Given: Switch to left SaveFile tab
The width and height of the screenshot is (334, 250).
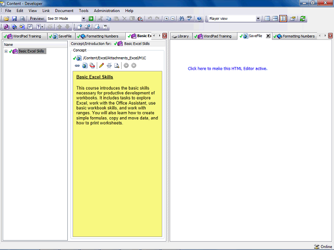Looking at the screenshot, I should [62, 36].
